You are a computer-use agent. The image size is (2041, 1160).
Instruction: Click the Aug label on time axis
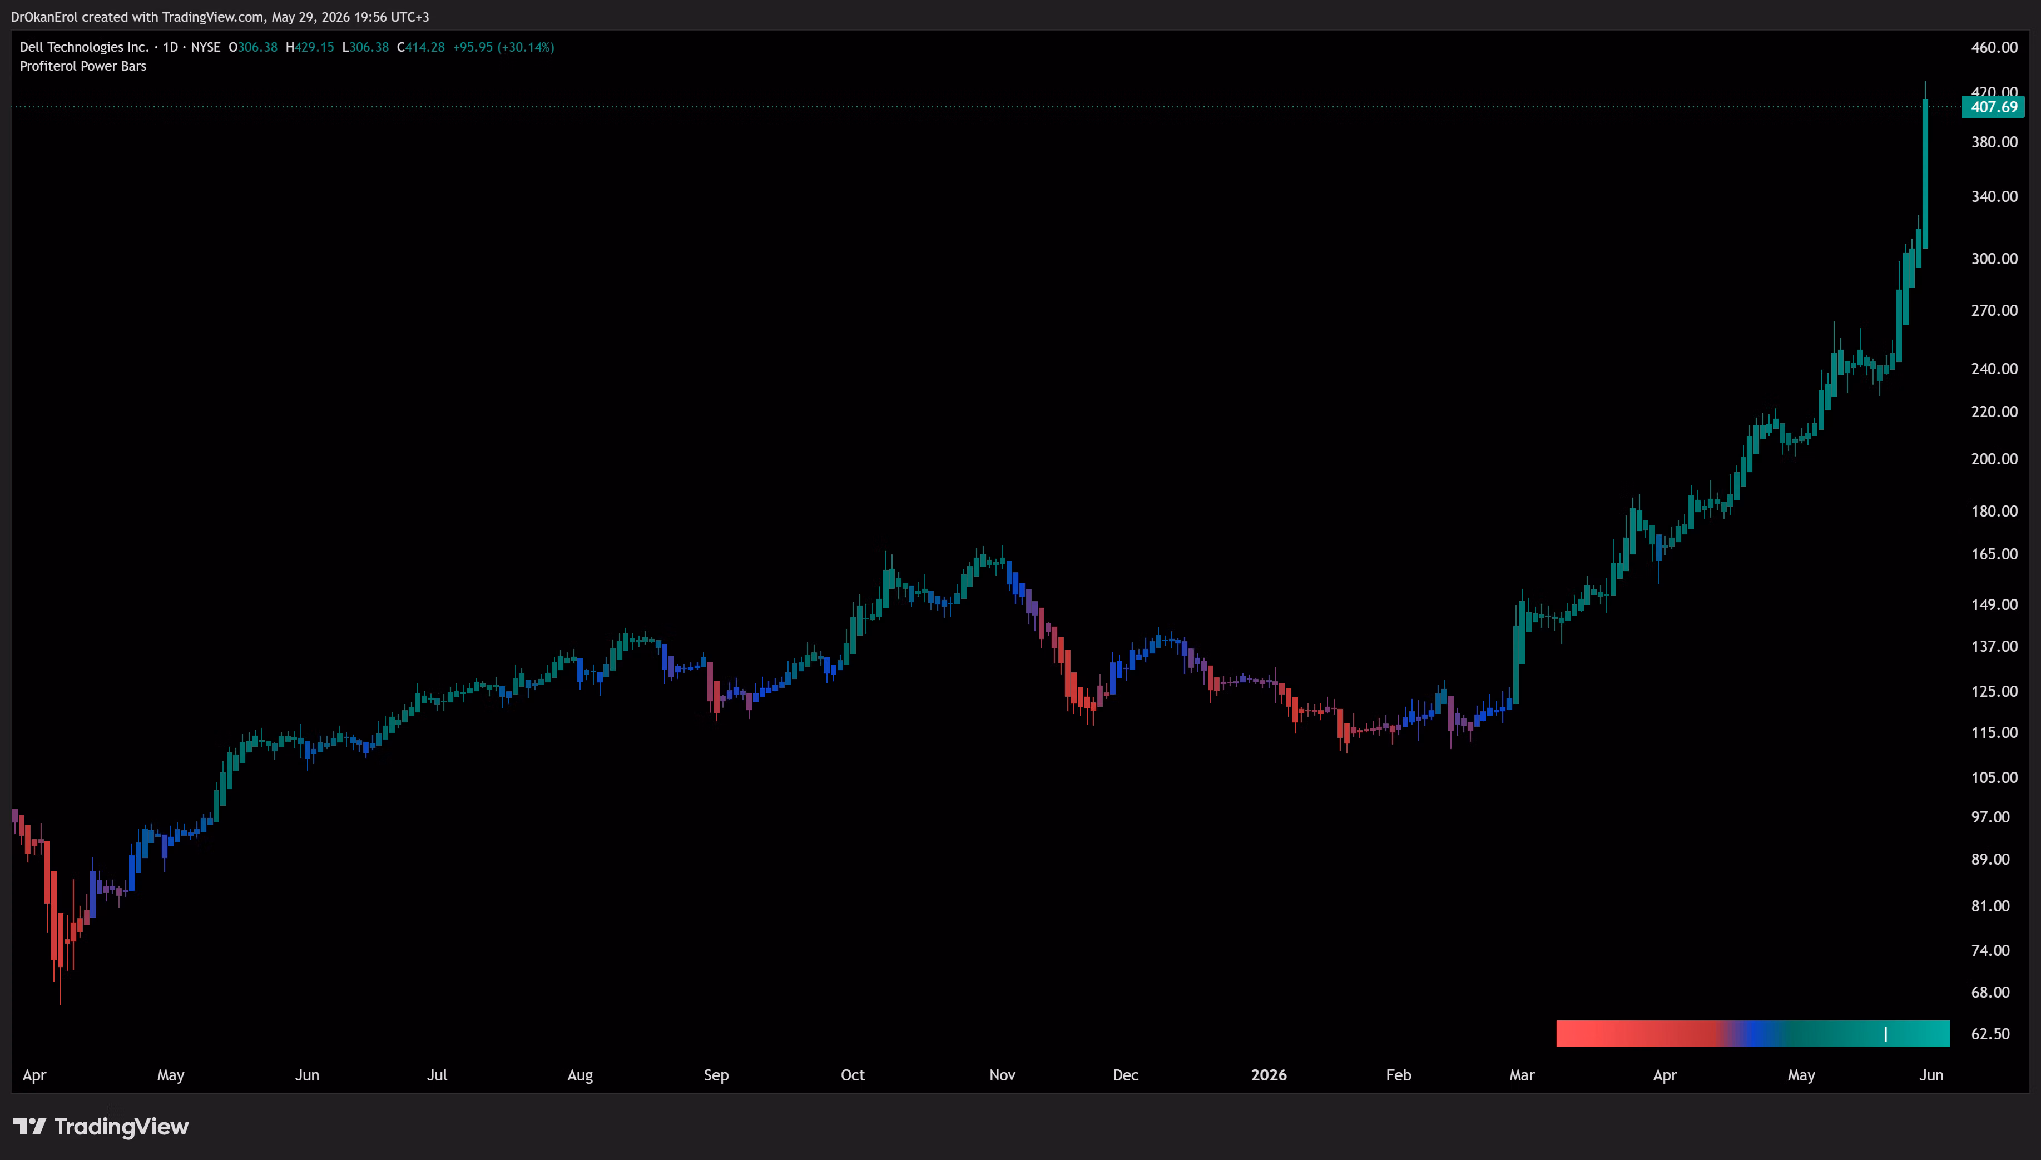(x=580, y=1075)
